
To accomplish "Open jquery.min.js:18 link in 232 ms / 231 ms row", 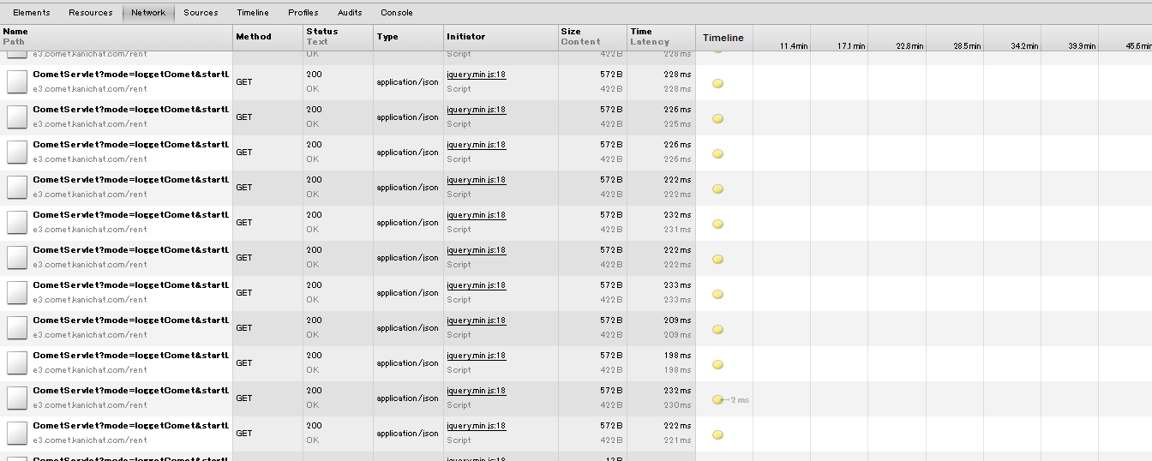I will [x=477, y=215].
